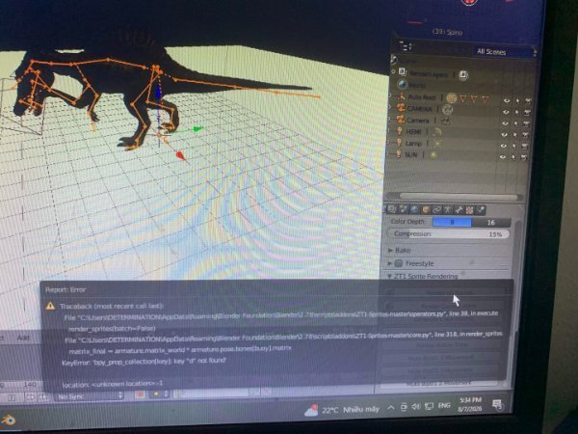Set Color Depth to 16

pyautogui.click(x=491, y=223)
